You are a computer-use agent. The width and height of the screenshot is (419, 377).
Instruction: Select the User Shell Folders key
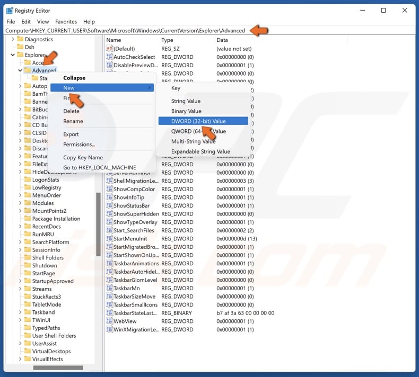[x=54, y=336]
